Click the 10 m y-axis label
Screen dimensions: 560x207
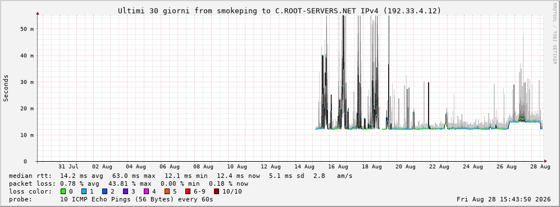coord(27,135)
